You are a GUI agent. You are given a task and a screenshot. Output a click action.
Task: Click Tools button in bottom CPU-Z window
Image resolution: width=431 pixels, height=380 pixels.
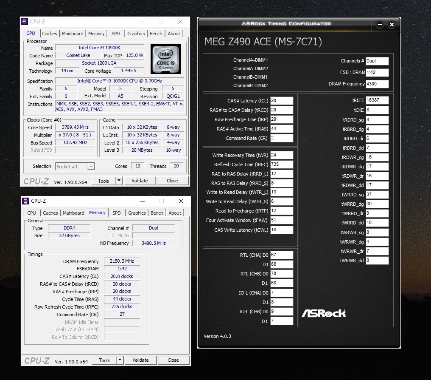tap(104, 360)
